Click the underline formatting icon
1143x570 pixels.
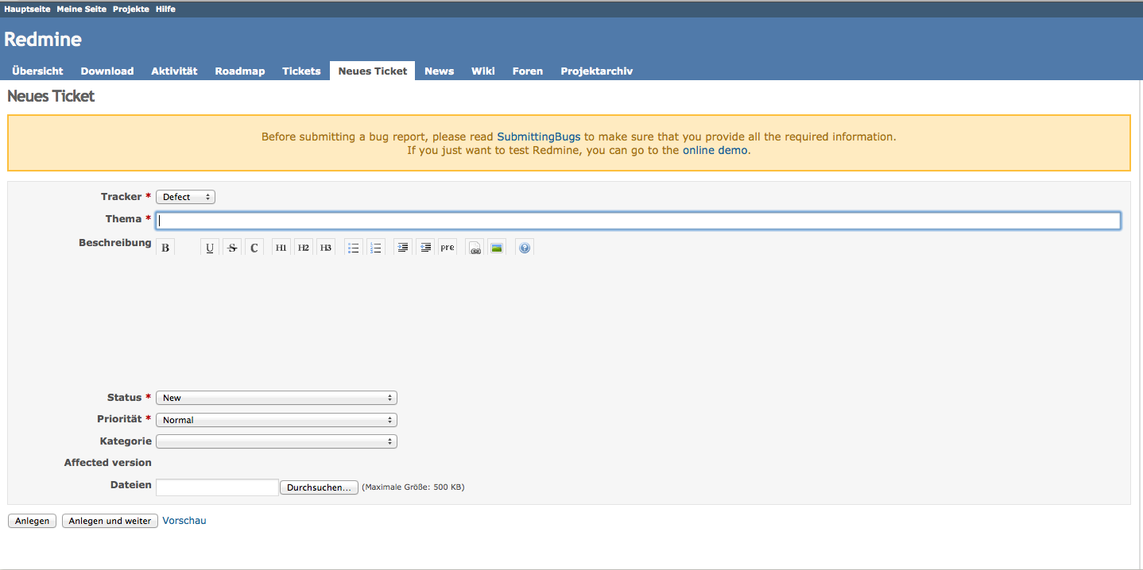210,248
